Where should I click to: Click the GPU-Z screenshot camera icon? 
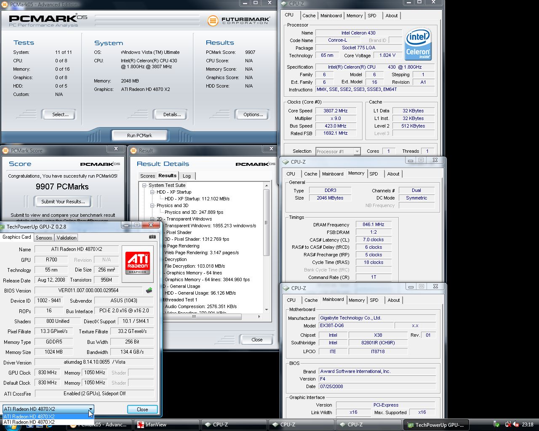click(x=152, y=237)
